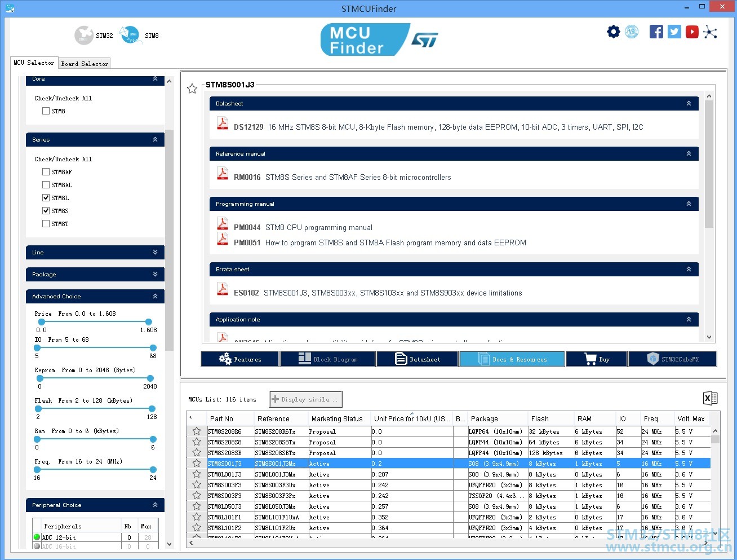Star the STM8L050J3 row
The height and width of the screenshot is (560, 737).
click(197, 506)
